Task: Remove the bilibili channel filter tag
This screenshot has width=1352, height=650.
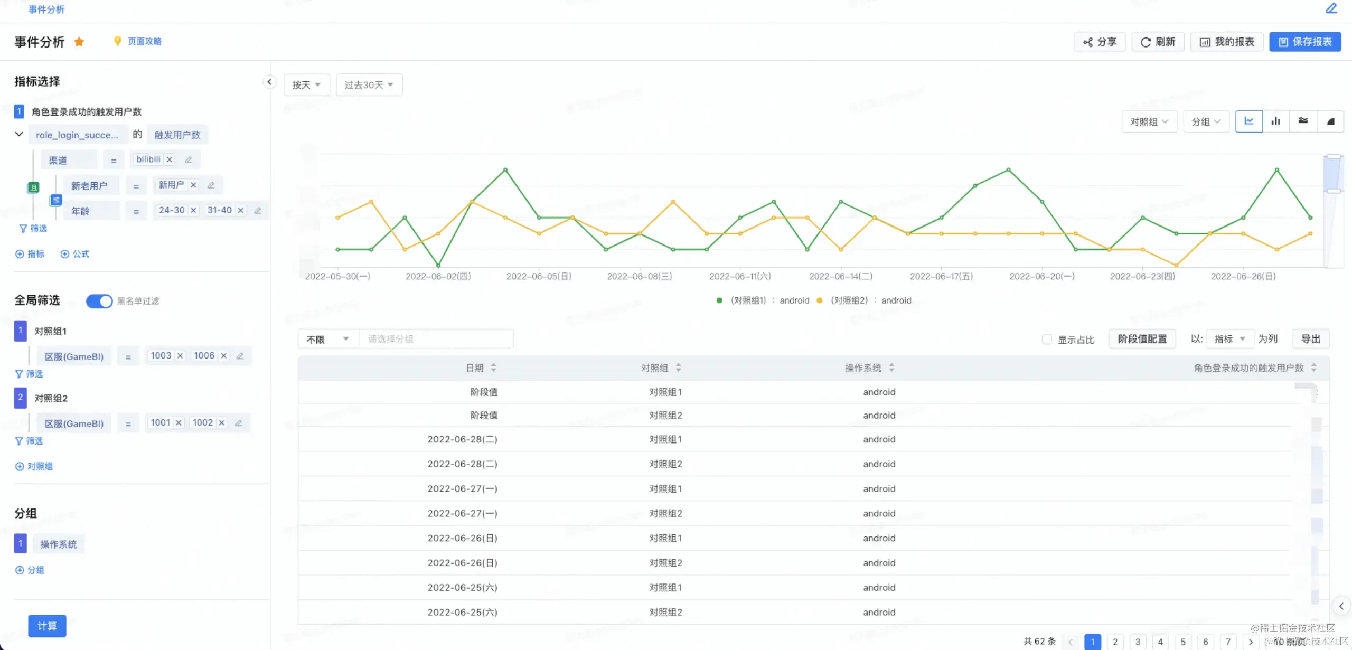Action: point(170,159)
